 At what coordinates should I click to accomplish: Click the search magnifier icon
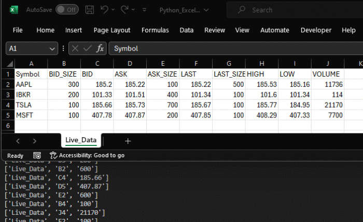tap(242, 10)
